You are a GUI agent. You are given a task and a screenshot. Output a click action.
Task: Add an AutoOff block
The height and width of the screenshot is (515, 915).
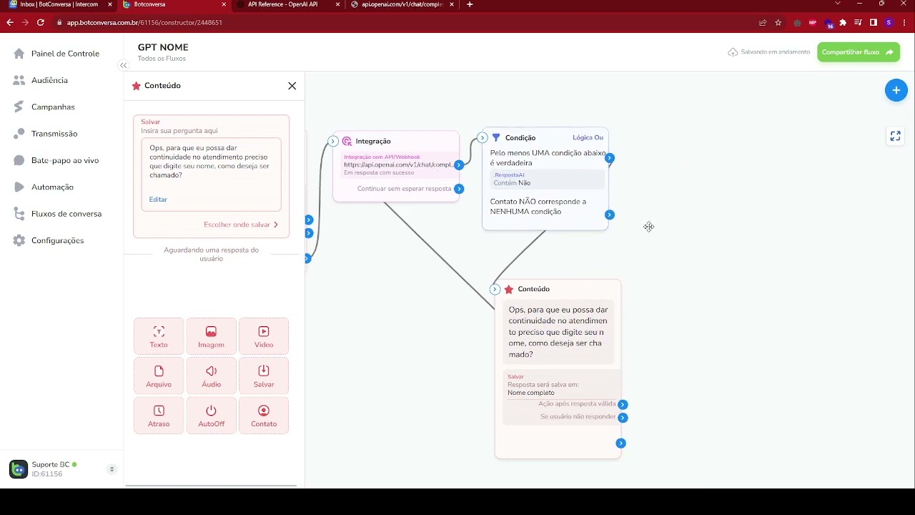click(x=211, y=415)
